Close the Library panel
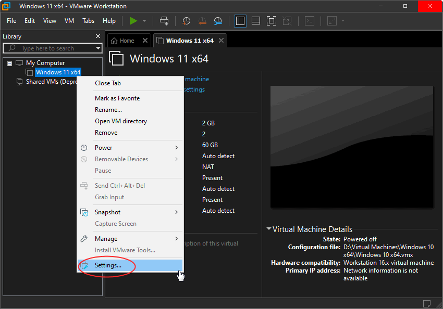The height and width of the screenshot is (309, 443). pyautogui.click(x=98, y=36)
